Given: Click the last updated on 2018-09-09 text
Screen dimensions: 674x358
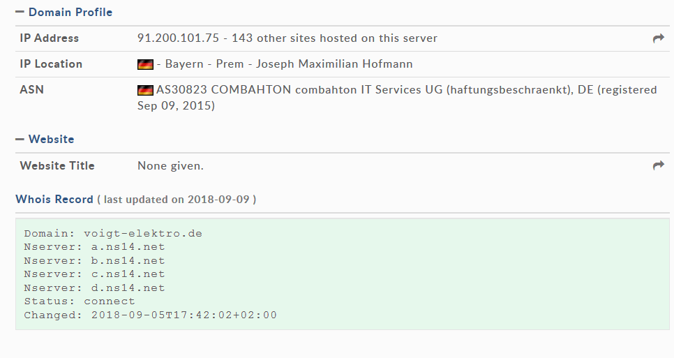Looking at the screenshot, I should (x=177, y=200).
